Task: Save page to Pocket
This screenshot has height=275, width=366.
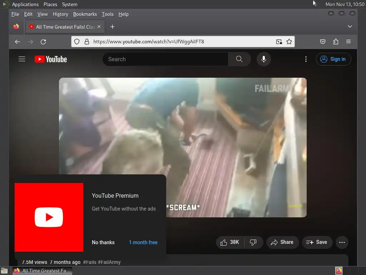Action: [x=323, y=42]
